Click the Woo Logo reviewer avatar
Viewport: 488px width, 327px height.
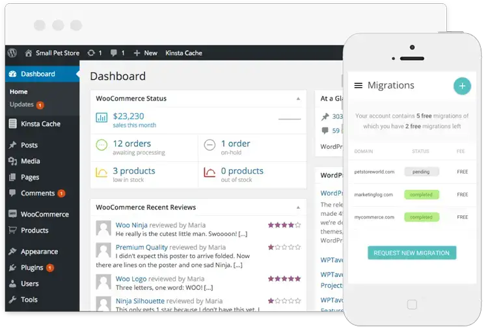pos(103,282)
